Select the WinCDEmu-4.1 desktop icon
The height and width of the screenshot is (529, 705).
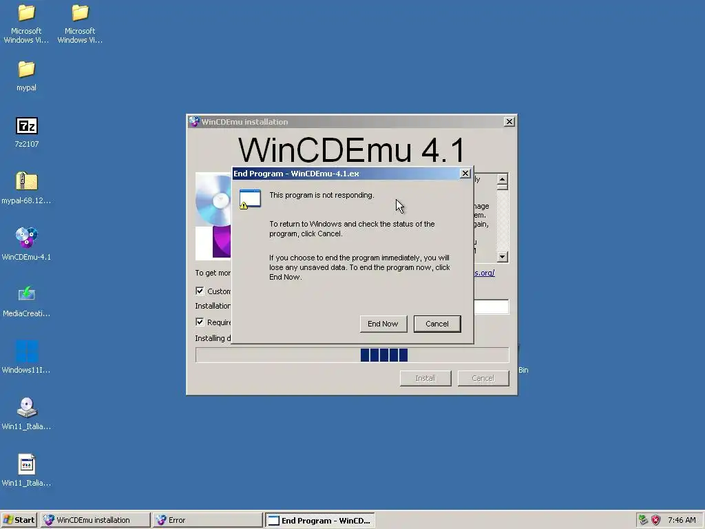pos(27,238)
